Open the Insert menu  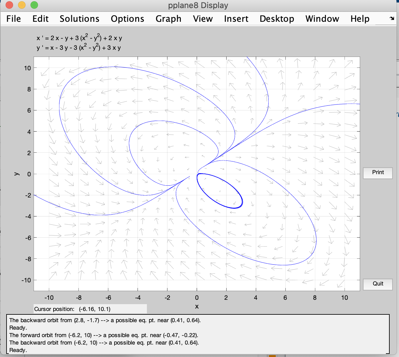click(236, 19)
